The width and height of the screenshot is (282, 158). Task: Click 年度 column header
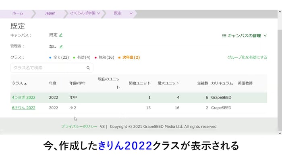pos(52,83)
